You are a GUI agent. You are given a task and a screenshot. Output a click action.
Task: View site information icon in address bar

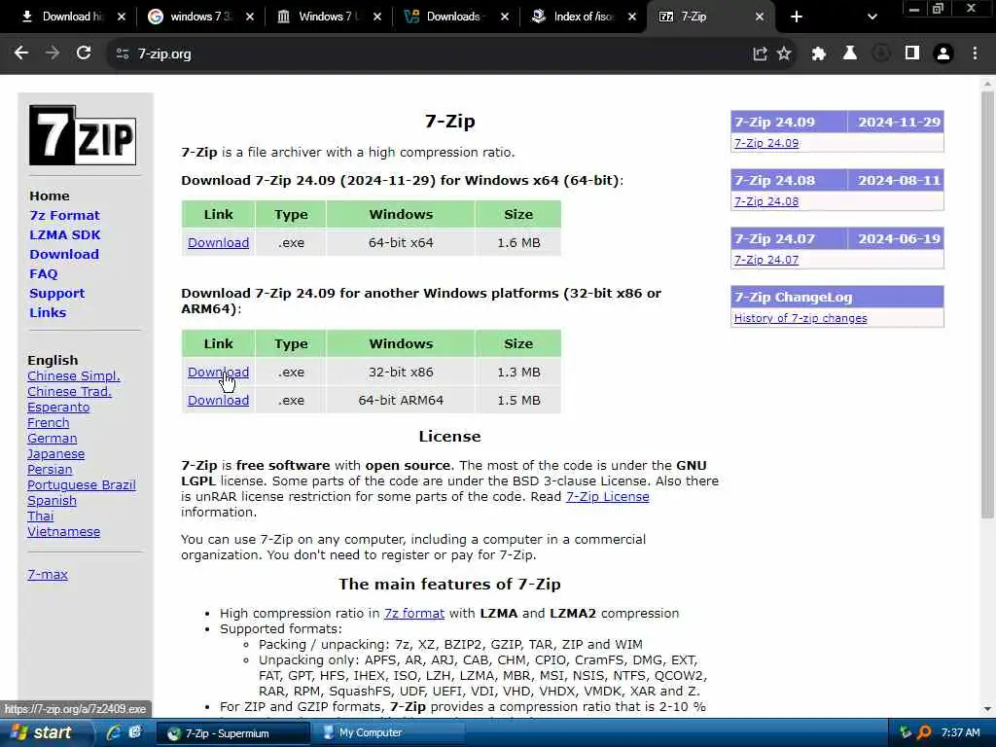(123, 54)
